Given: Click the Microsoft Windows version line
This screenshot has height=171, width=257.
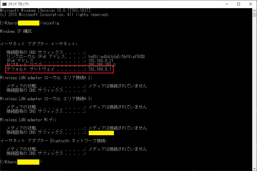Looking at the screenshot, I should point(45,10).
